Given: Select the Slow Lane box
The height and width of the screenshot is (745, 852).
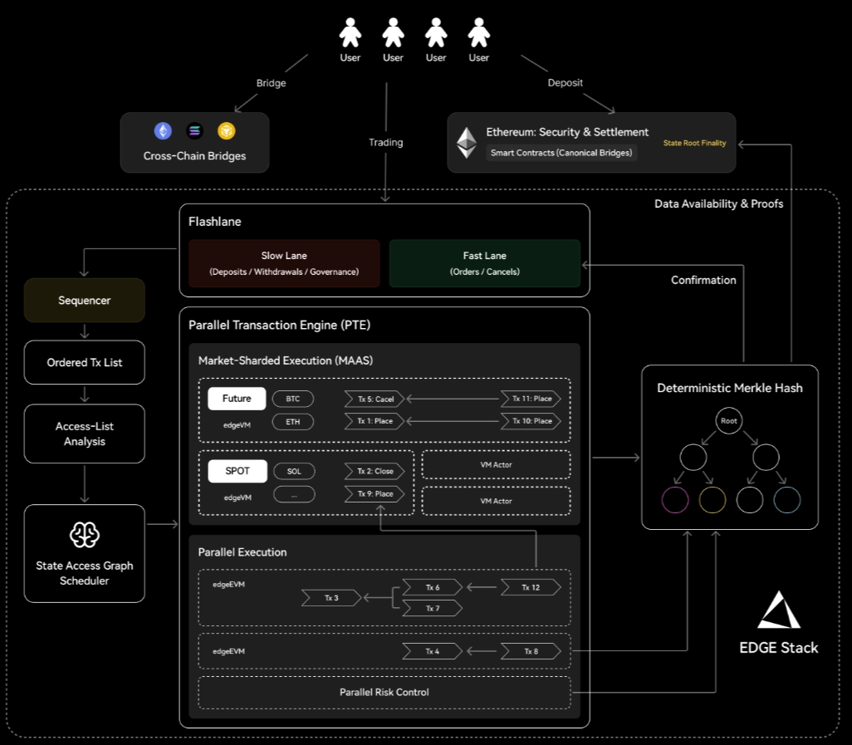Looking at the screenshot, I should [284, 263].
